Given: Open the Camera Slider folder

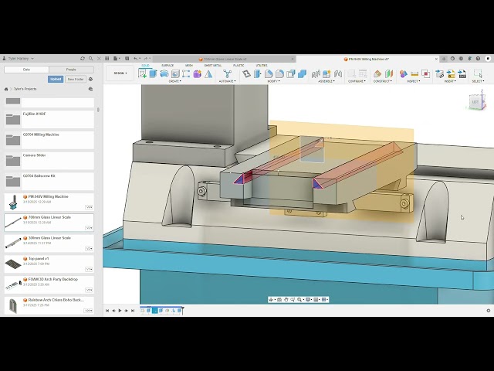Looking at the screenshot, I should [49, 161].
